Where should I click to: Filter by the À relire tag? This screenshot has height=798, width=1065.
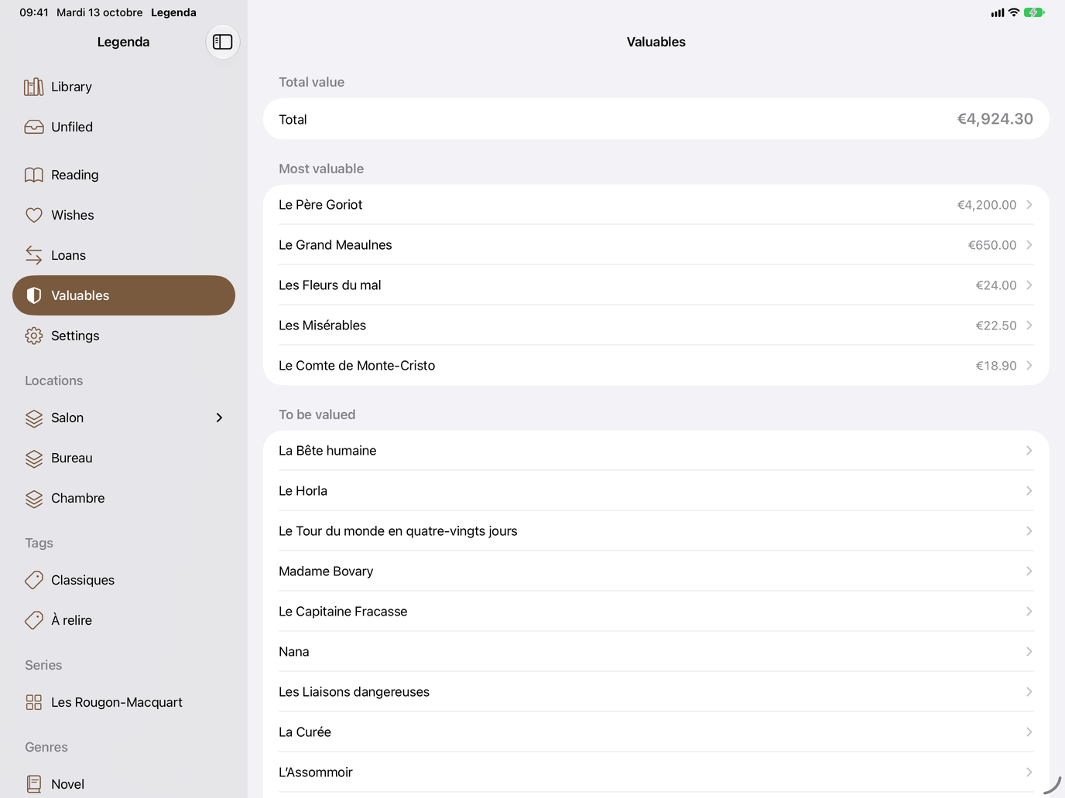[x=124, y=620]
